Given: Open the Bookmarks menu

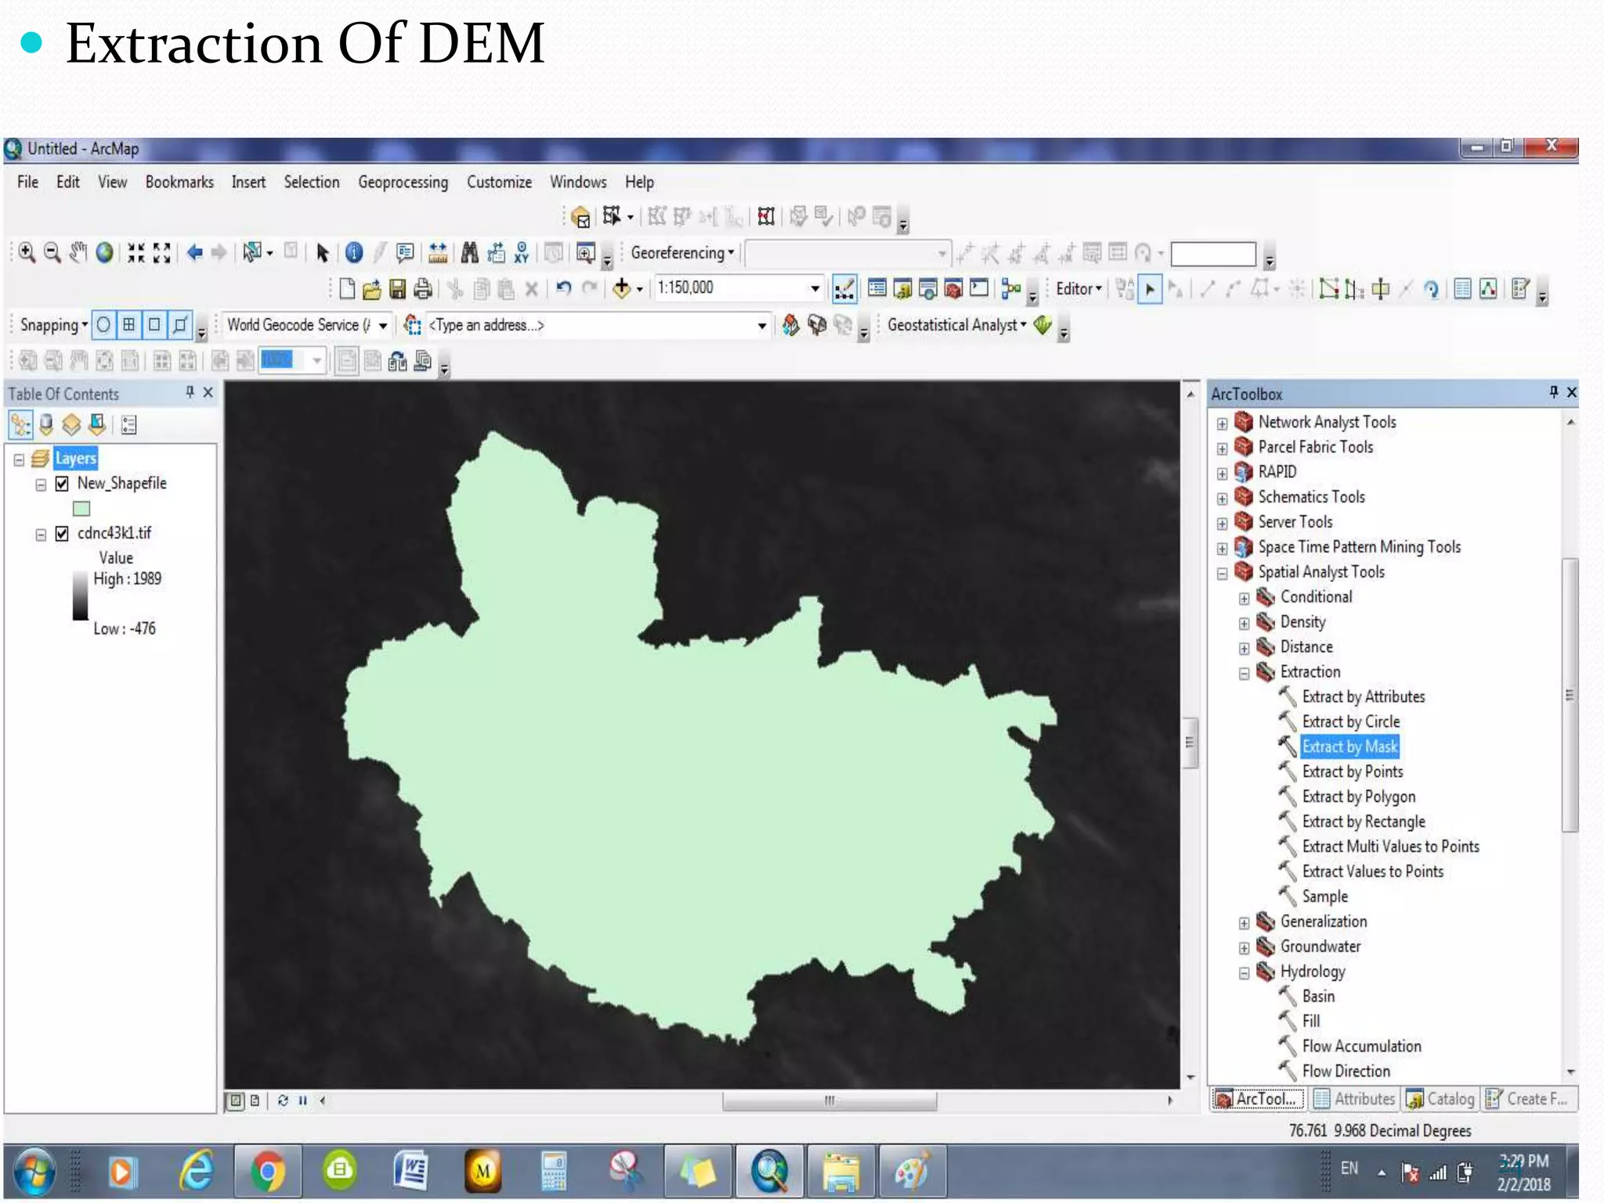Looking at the screenshot, I should point(179,182).
